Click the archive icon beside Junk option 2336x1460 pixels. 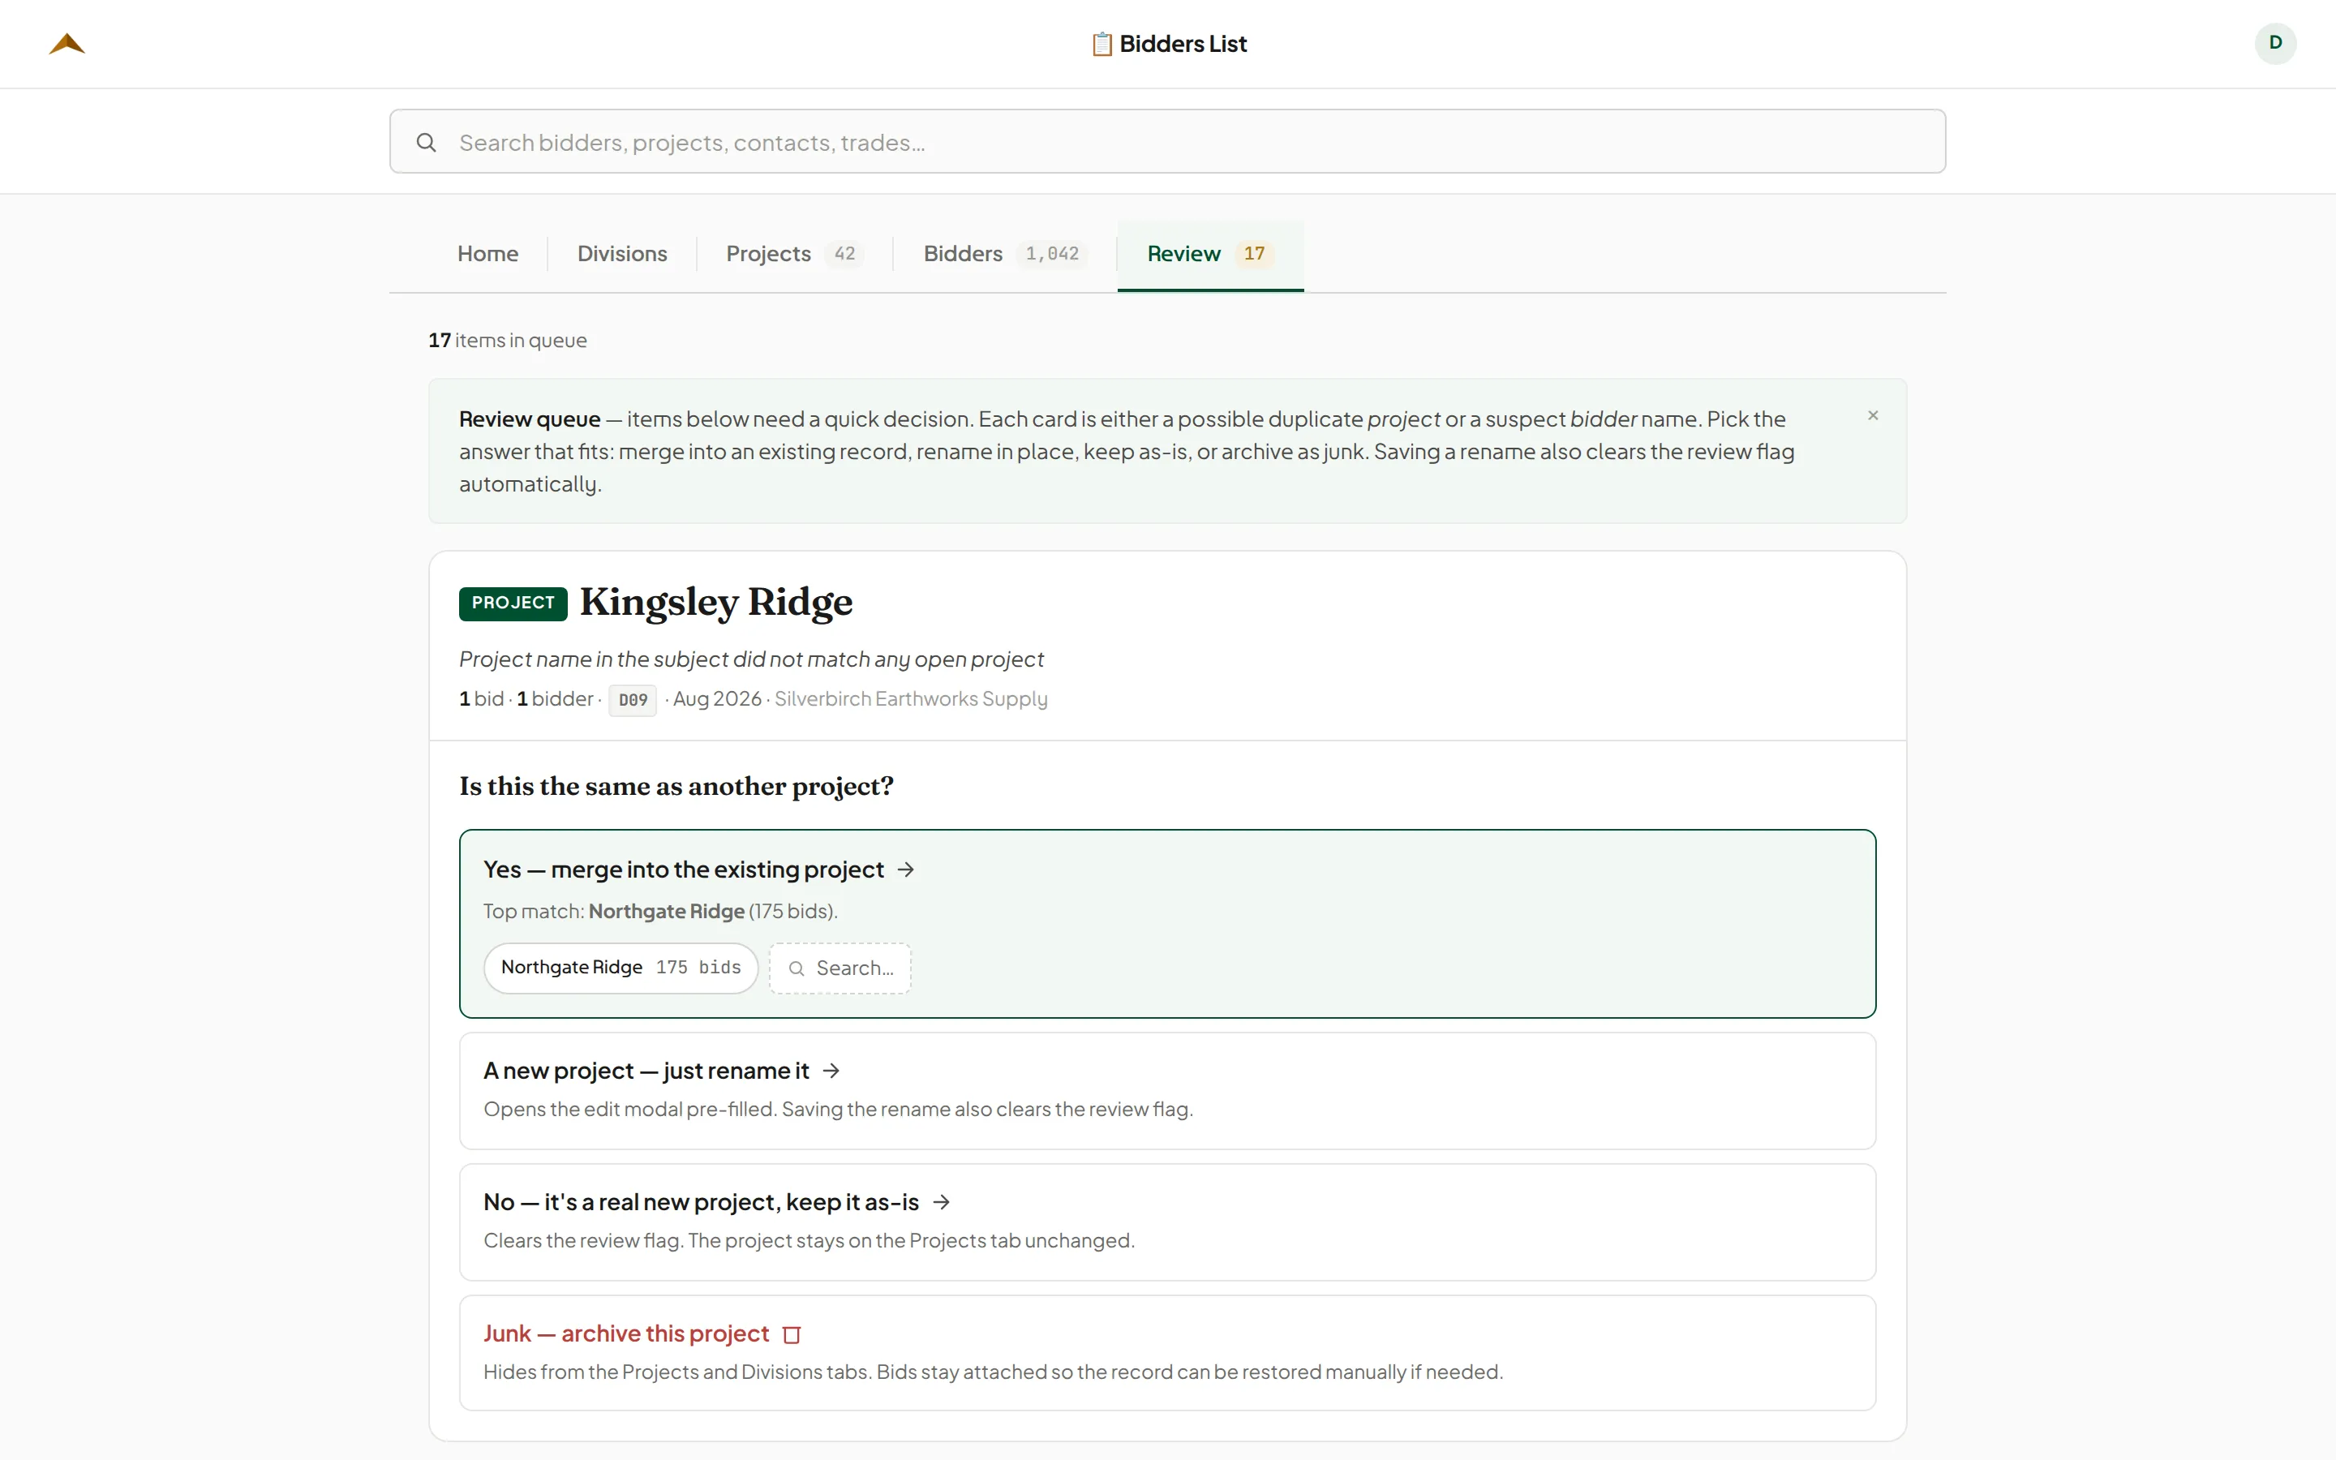tap(792, 1334)
